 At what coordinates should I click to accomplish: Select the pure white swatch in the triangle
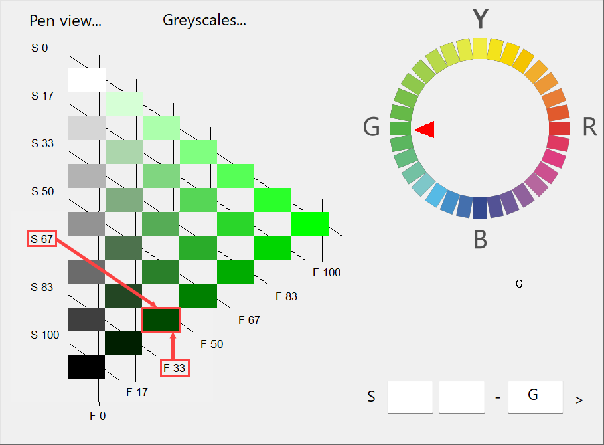pyautogui.click(x=86, y=79)
